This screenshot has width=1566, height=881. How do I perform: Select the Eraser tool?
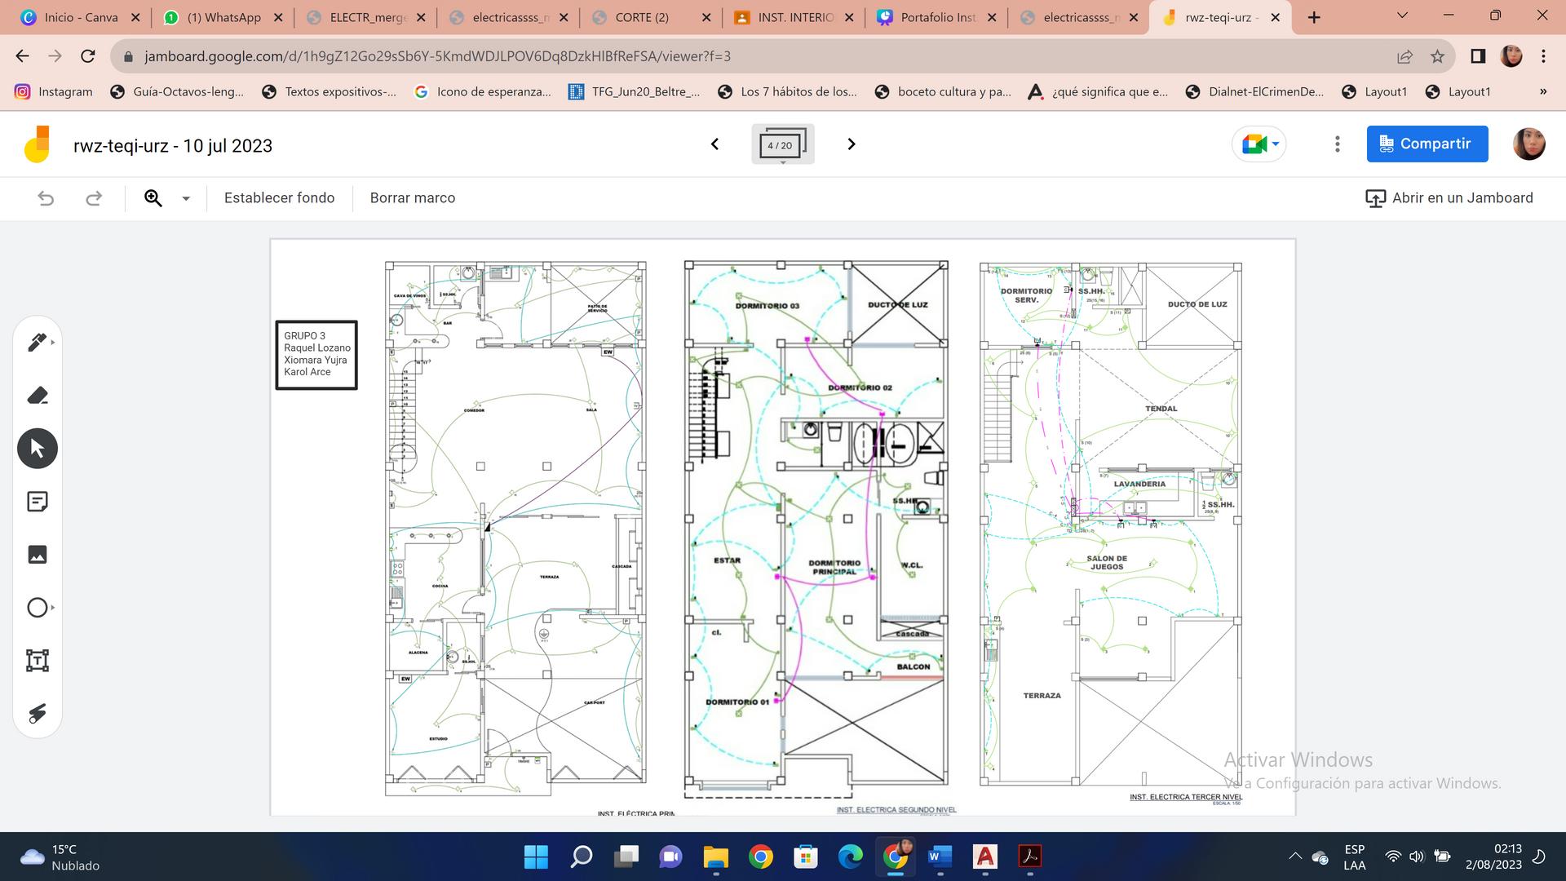pos(38,396)
